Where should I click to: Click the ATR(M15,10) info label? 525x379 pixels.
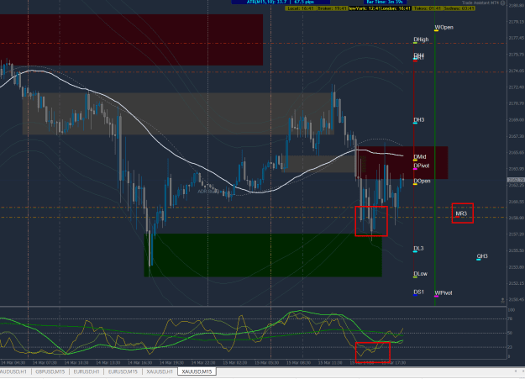(281, 2)
